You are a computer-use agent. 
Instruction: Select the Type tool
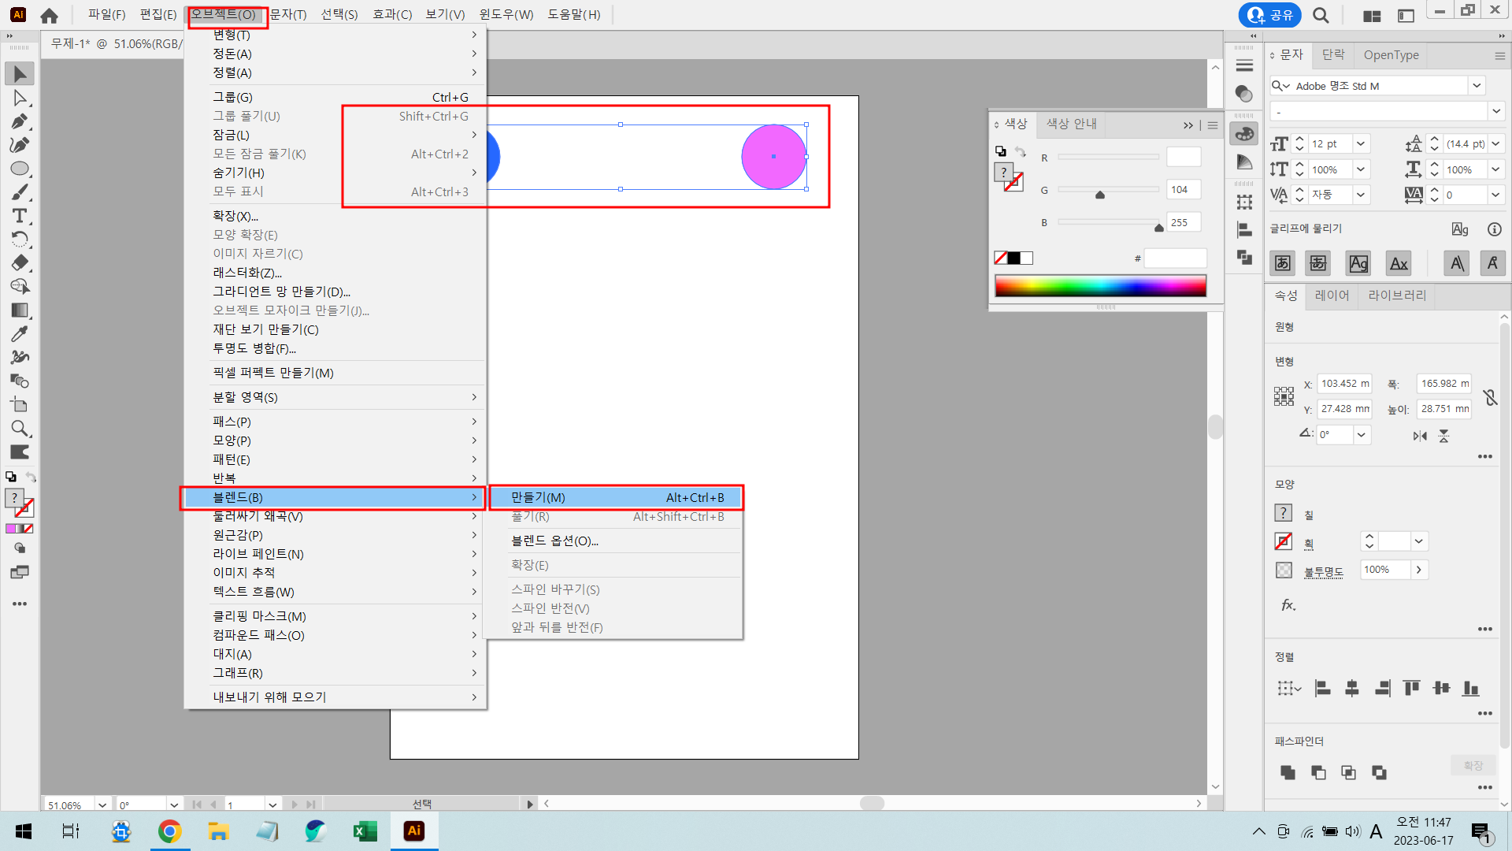tap(20, 216)
